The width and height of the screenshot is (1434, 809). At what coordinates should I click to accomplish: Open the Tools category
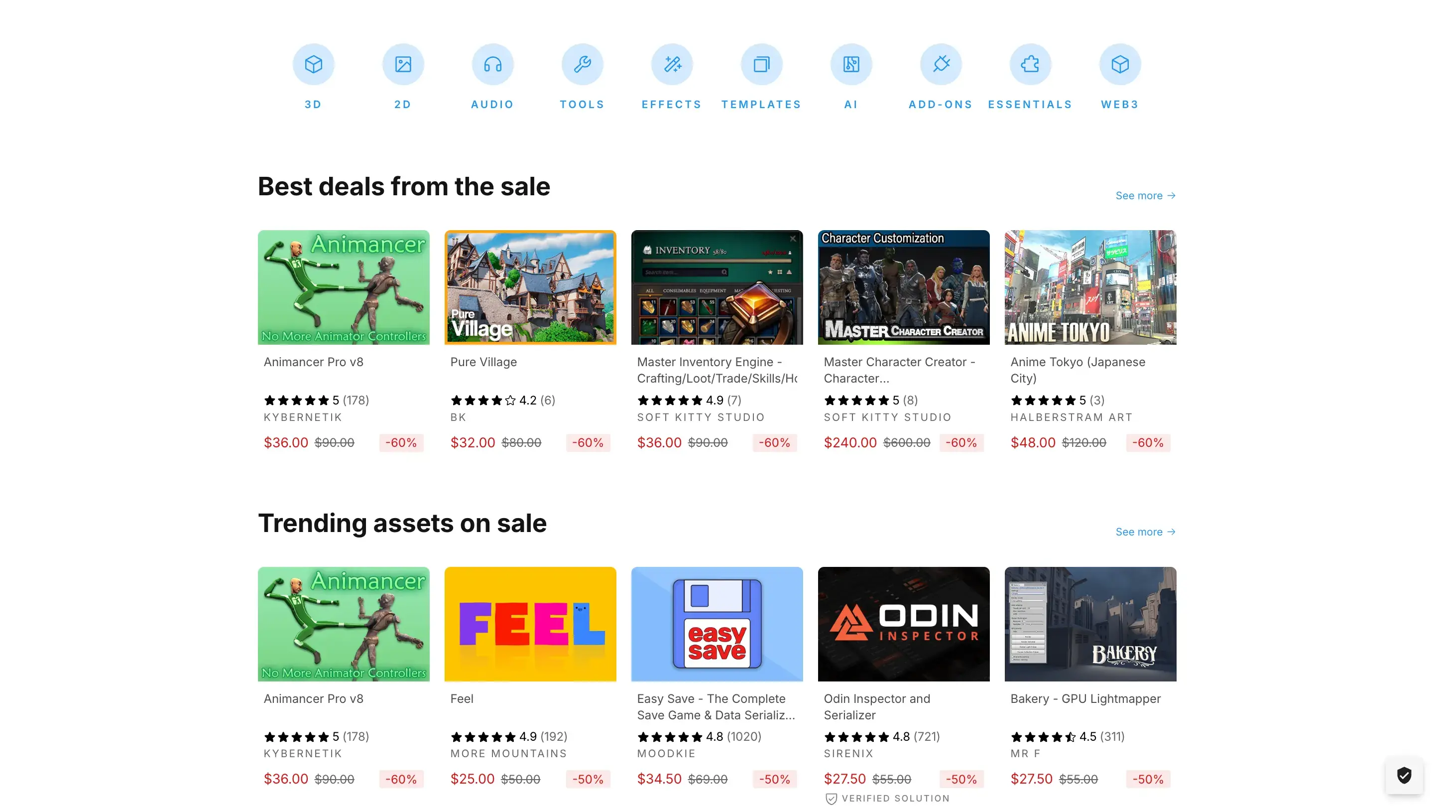coord(582,76)
